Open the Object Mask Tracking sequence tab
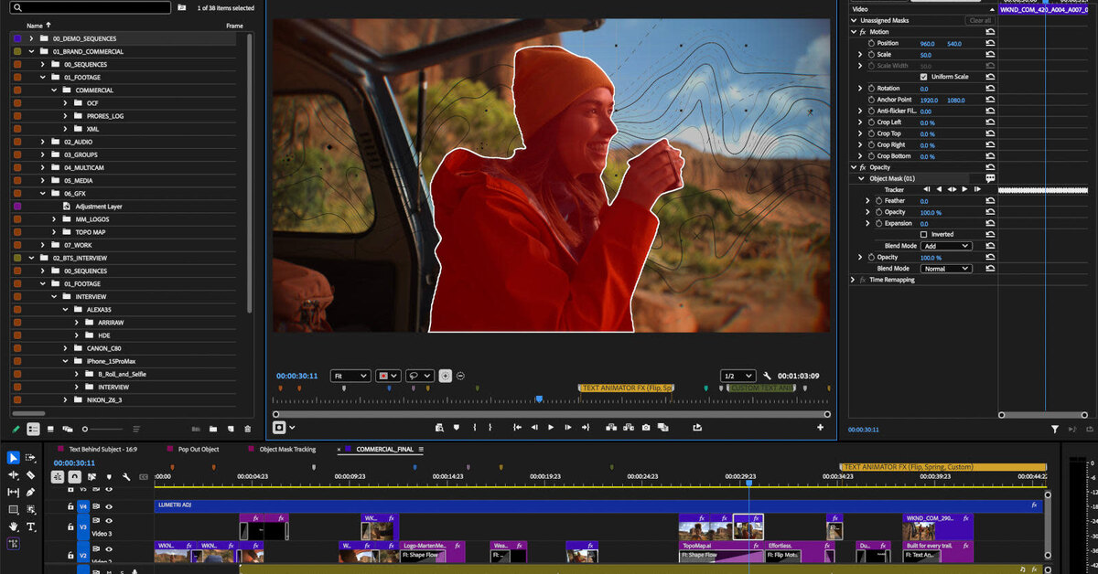The width and height of the screenshot is (1098, 574). click(x=286, y=449)
